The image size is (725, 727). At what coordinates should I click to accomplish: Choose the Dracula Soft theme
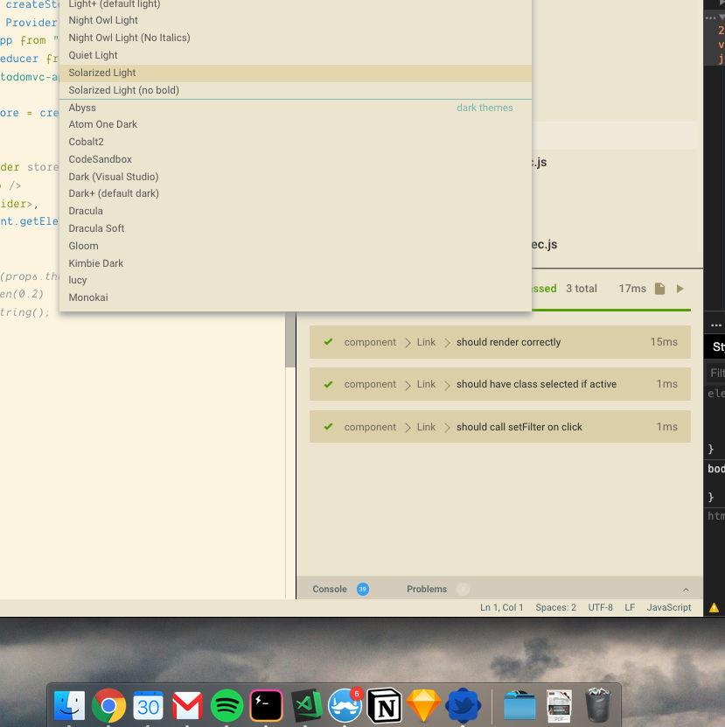click(296, 228)
